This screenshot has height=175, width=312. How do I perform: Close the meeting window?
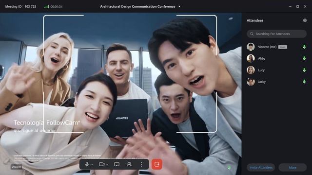click(x=305, y=6)
